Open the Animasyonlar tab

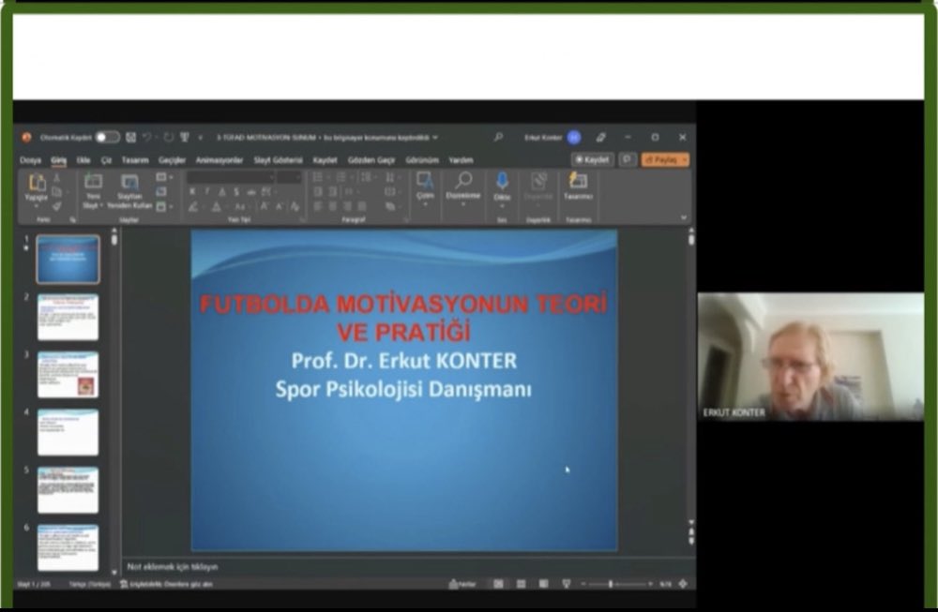pos(219,160)
